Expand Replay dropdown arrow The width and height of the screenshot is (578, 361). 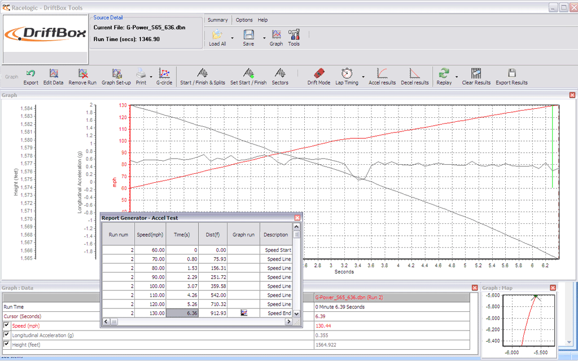click(457, 77)
